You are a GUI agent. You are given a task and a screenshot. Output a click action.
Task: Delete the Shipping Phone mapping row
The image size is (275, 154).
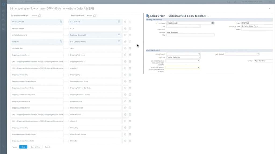pos(130,101)
